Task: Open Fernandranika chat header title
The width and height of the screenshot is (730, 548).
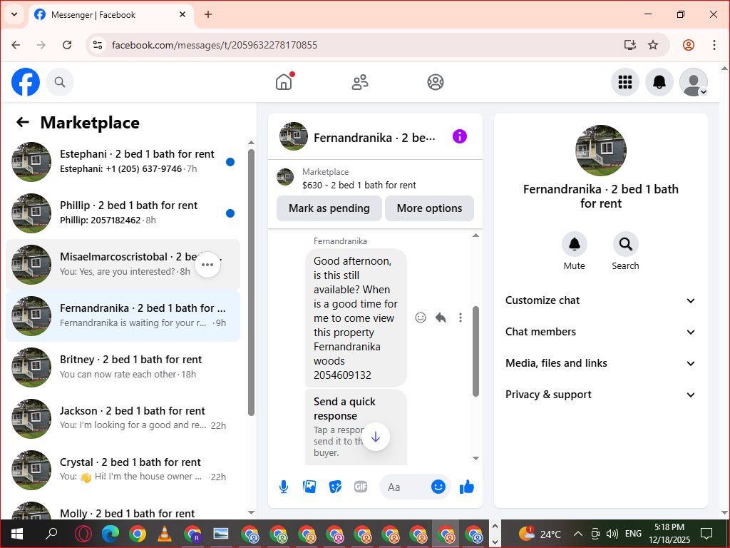Action: (x=374, y=138)
